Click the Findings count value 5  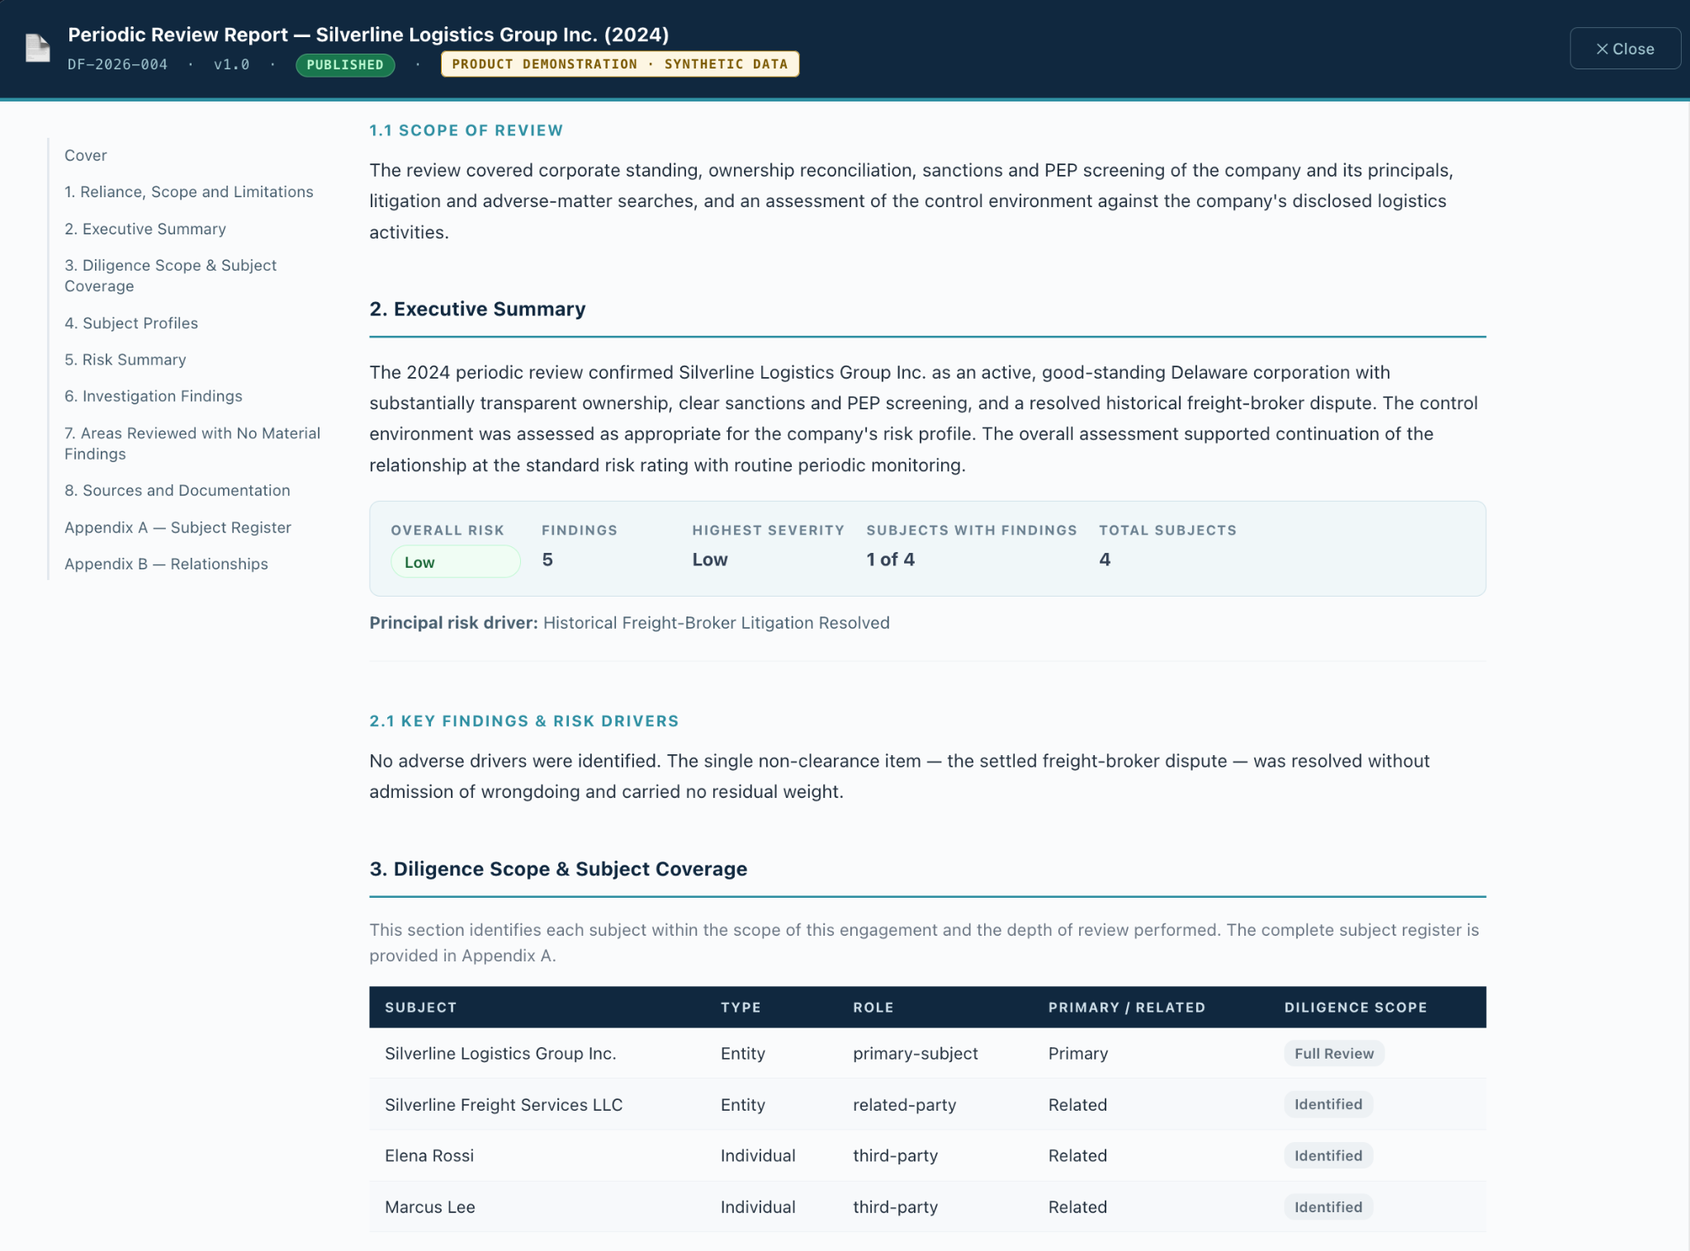(x=547, y=559)
